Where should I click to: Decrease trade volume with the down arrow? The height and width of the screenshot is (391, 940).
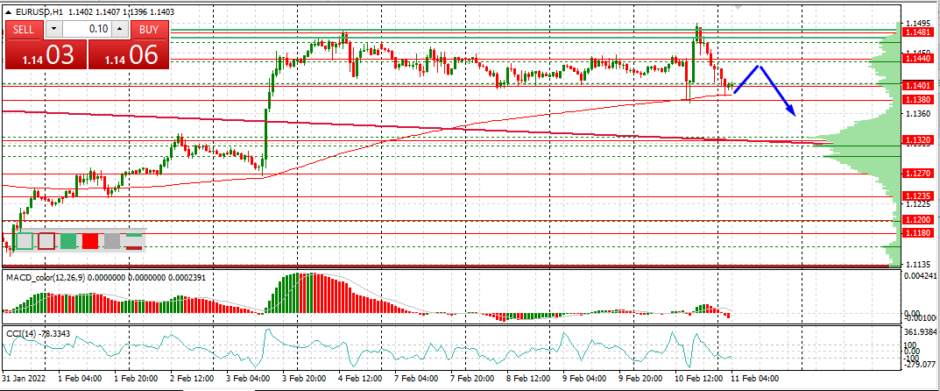(x=53, y=29)
